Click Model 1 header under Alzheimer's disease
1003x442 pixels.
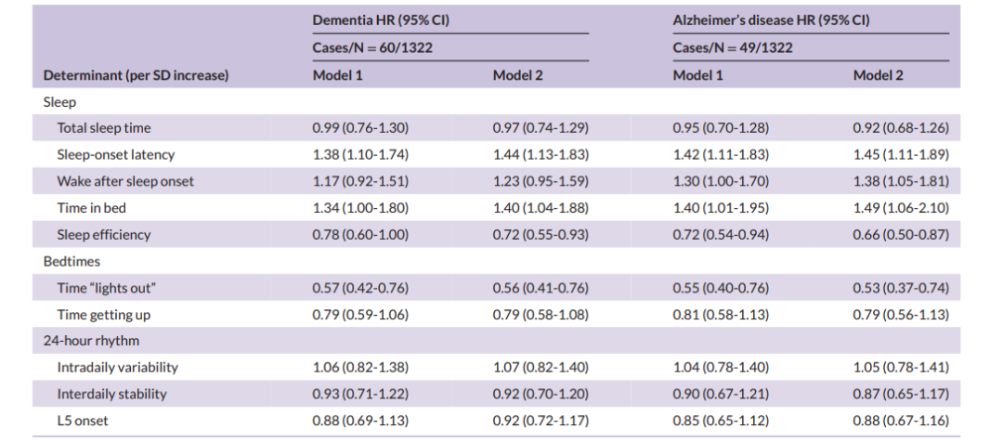click(697, 75)
